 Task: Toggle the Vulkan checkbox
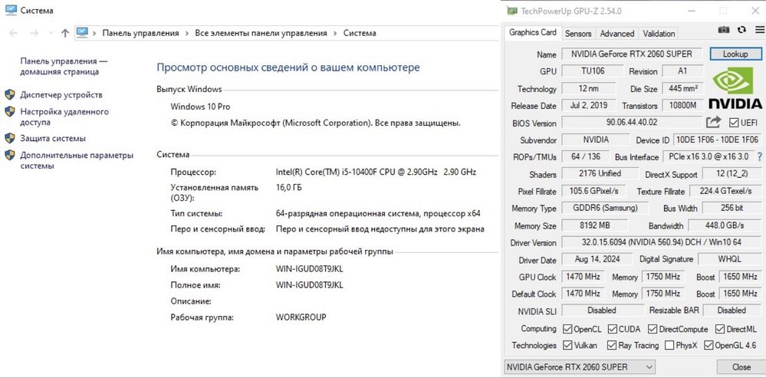pos(567,345)
